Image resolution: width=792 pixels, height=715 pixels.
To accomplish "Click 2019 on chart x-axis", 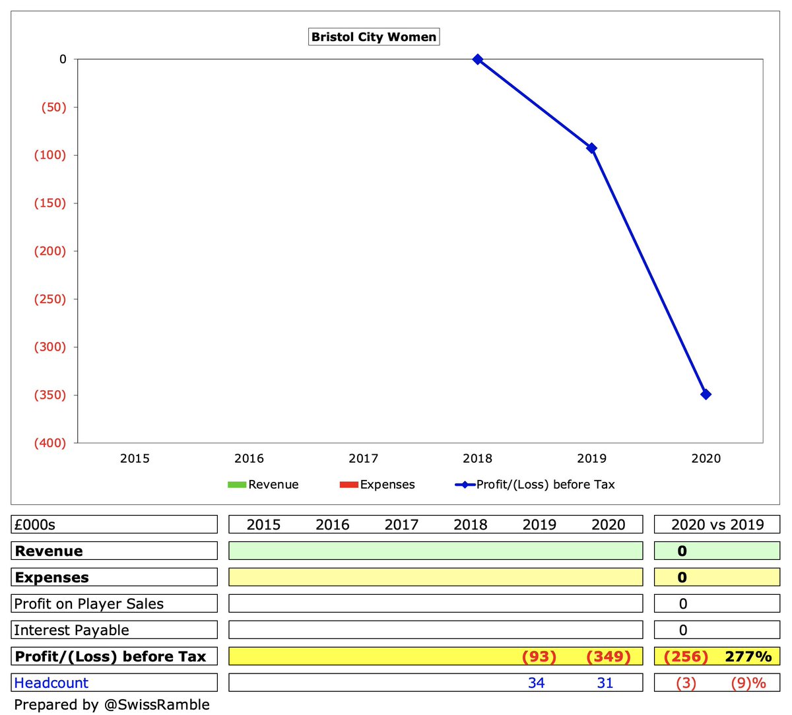I will click(x=592, y=458).
